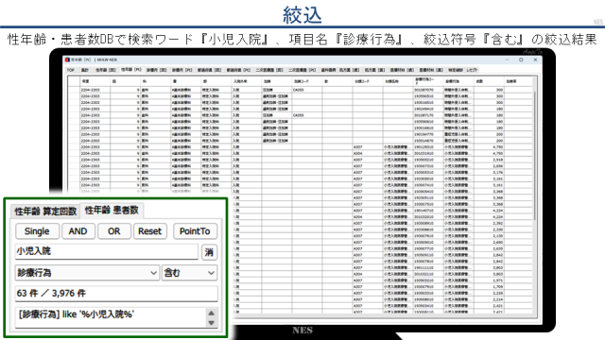Click the app icon in window title bar

(67, 59)
